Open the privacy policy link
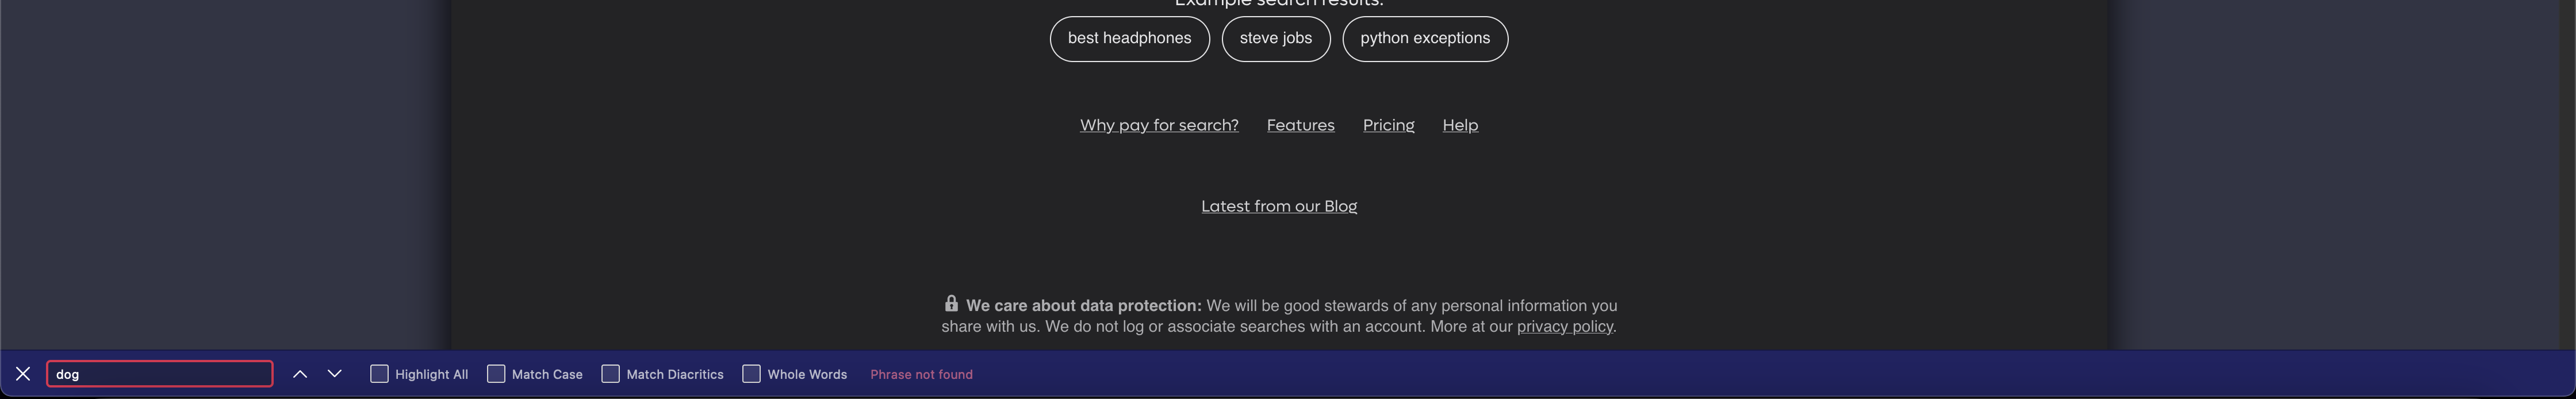Viewport: 2576px width, 399px height. [1565, 327]
